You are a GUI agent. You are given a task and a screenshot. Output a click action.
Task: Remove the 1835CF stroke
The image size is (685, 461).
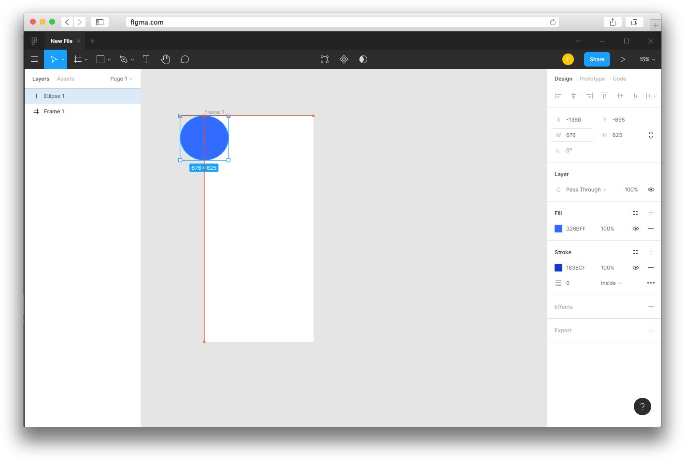point(651,268)
